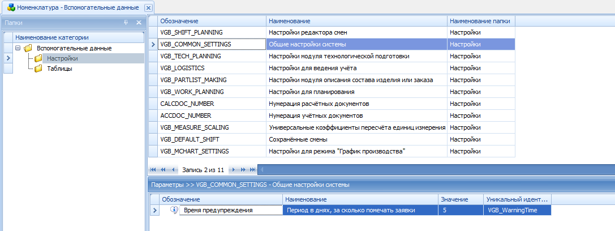Go to the next record
The width and height of the screenshot is (615, 231).
coord(233,170)
